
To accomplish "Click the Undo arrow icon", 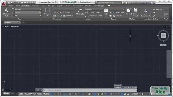I will pos(25,3).
